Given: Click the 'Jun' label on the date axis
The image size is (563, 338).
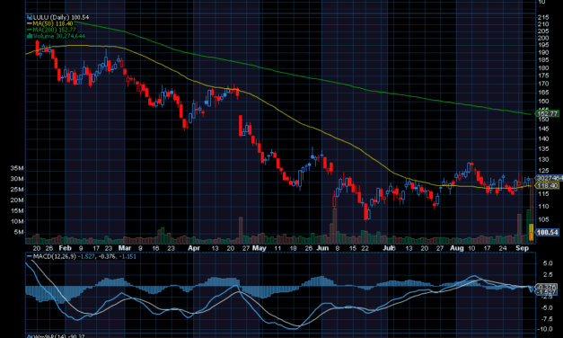Looking at the screenshot, I should (x=322, y=248).
